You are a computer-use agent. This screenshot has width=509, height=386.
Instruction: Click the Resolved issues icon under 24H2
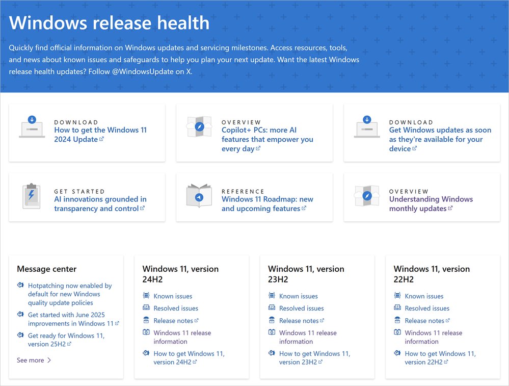point(146,307)
